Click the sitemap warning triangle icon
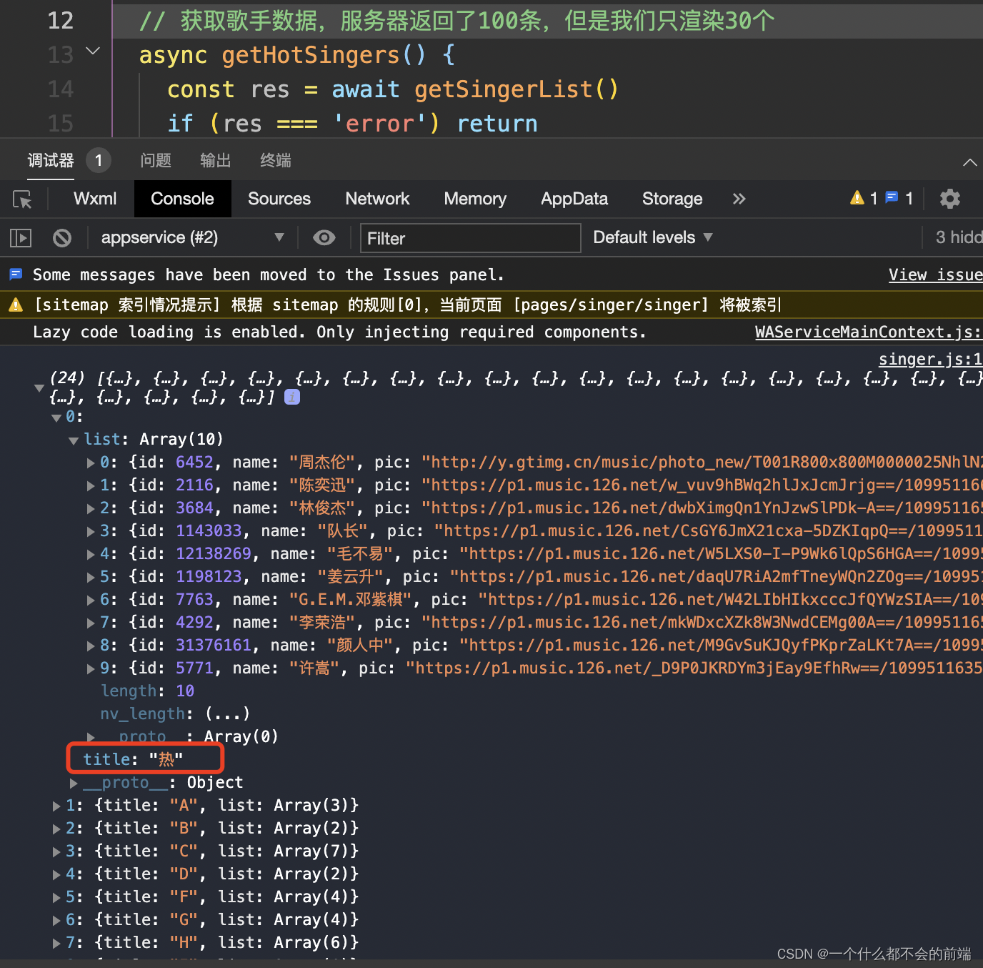The height and width of the screenshot is (968, 983). [16, 305]
